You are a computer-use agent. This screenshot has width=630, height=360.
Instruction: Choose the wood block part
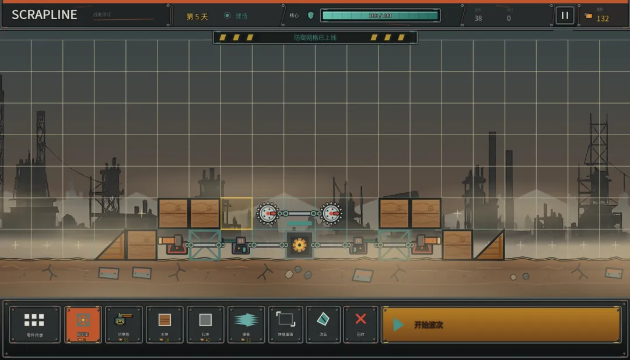click(164, 324)
